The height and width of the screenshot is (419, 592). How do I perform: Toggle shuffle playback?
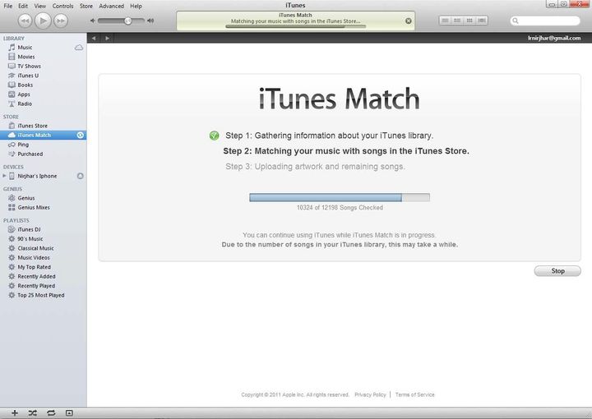tap(32, 412)
